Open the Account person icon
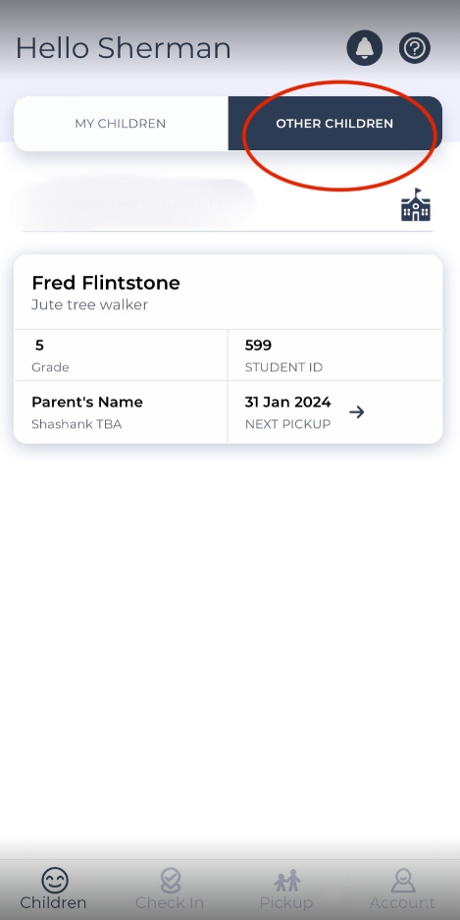Viewport: 460px width, 920px height. pyautogui.click(x=402, y=881)
